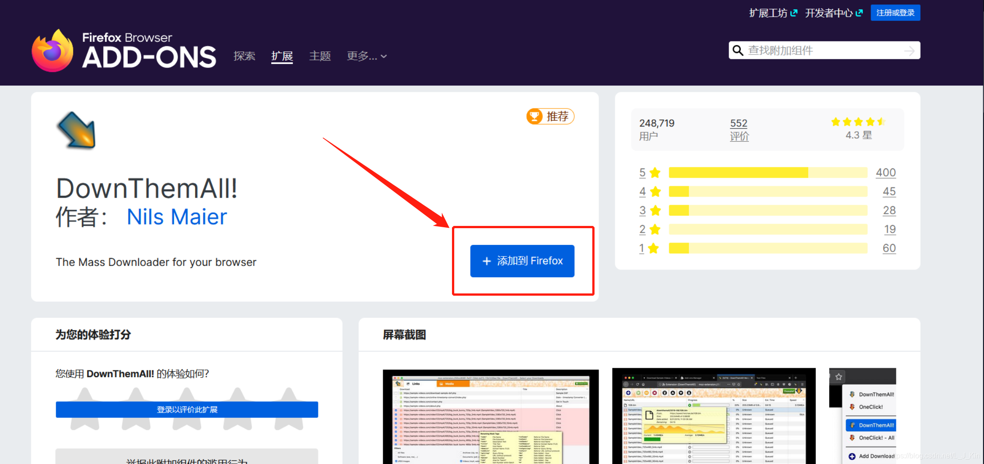Open the 400 five-star reviews count
The height and width of the screenshot is (464, 984).
[x=886, y=172]
